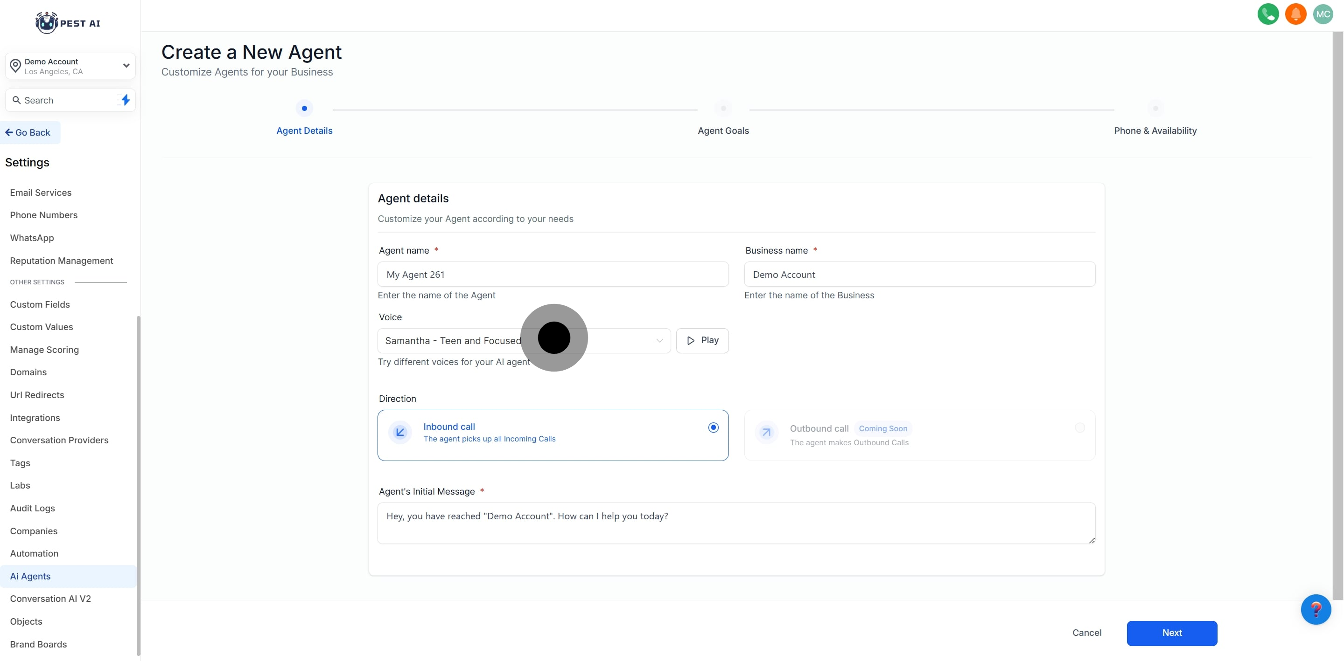
Task: Click the green phone call icon
Action: click(x=1268, y=14)
